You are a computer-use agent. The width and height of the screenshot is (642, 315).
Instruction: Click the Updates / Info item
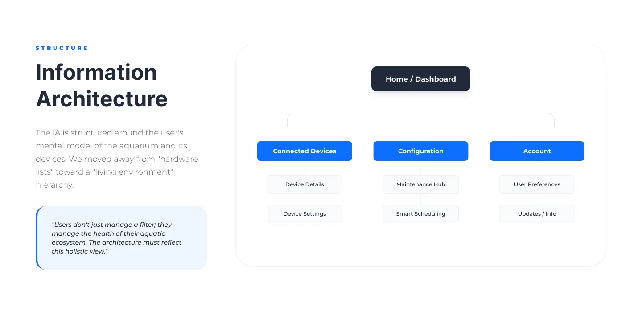tap(537, 214)
